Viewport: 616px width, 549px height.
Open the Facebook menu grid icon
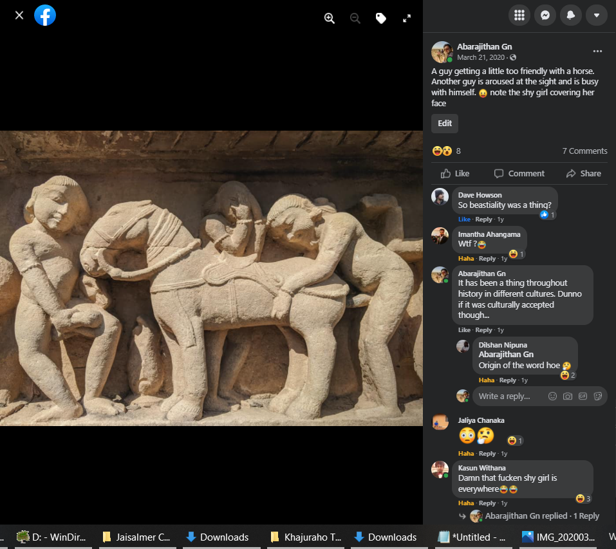coord(519,15)
